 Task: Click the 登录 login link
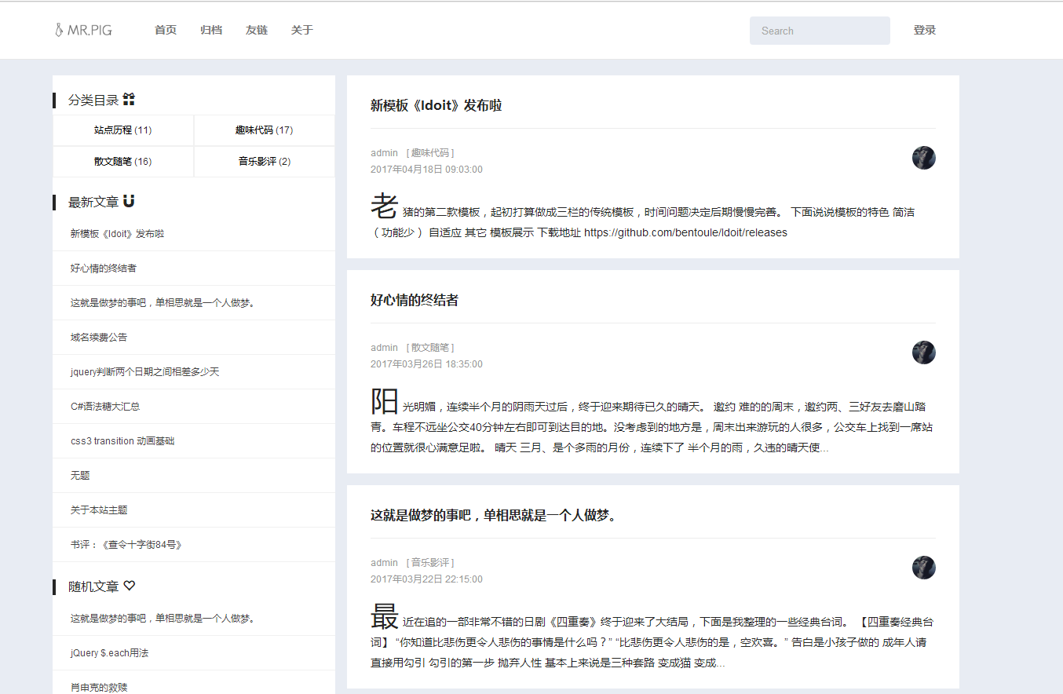pos(925,30)
